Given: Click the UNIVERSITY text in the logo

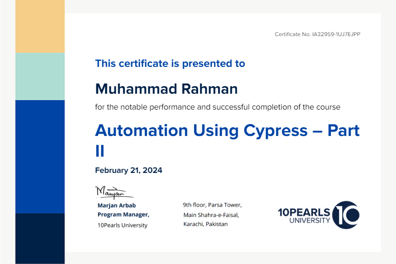Looking at the screenshot, I should pos(310,220).
